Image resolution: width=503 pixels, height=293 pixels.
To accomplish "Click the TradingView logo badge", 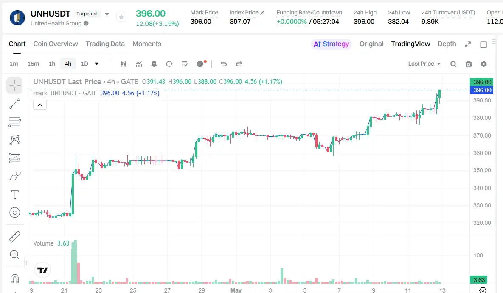I will (42, 270).
